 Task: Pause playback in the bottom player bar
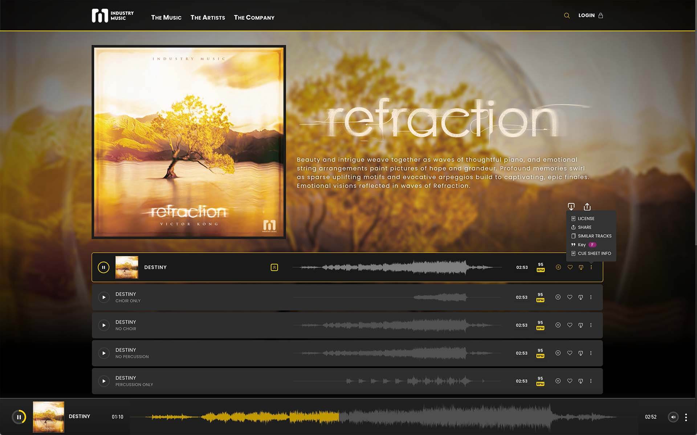click(x=19, y=417)
